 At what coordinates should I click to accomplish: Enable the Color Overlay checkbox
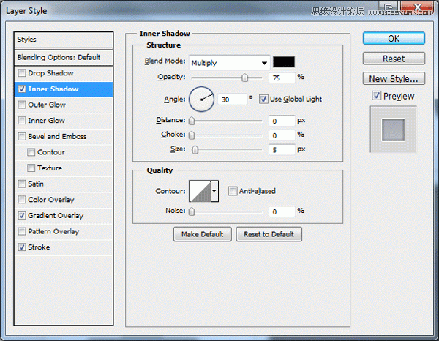tap(21, 200)
